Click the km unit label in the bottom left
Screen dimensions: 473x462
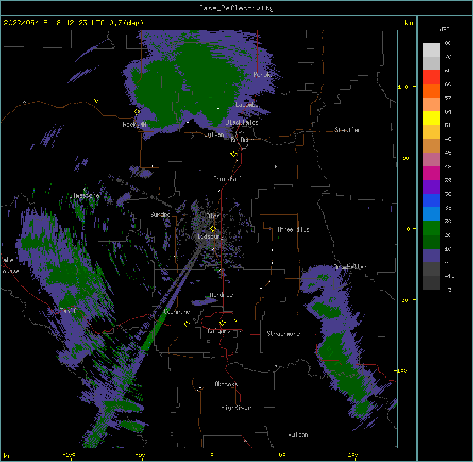tap(8, 456)
